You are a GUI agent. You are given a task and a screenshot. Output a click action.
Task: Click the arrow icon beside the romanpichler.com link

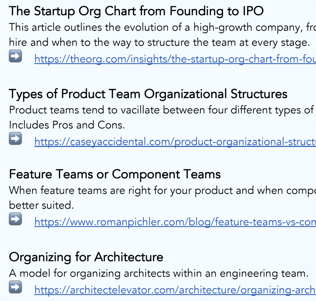click(x=15, y=219)
